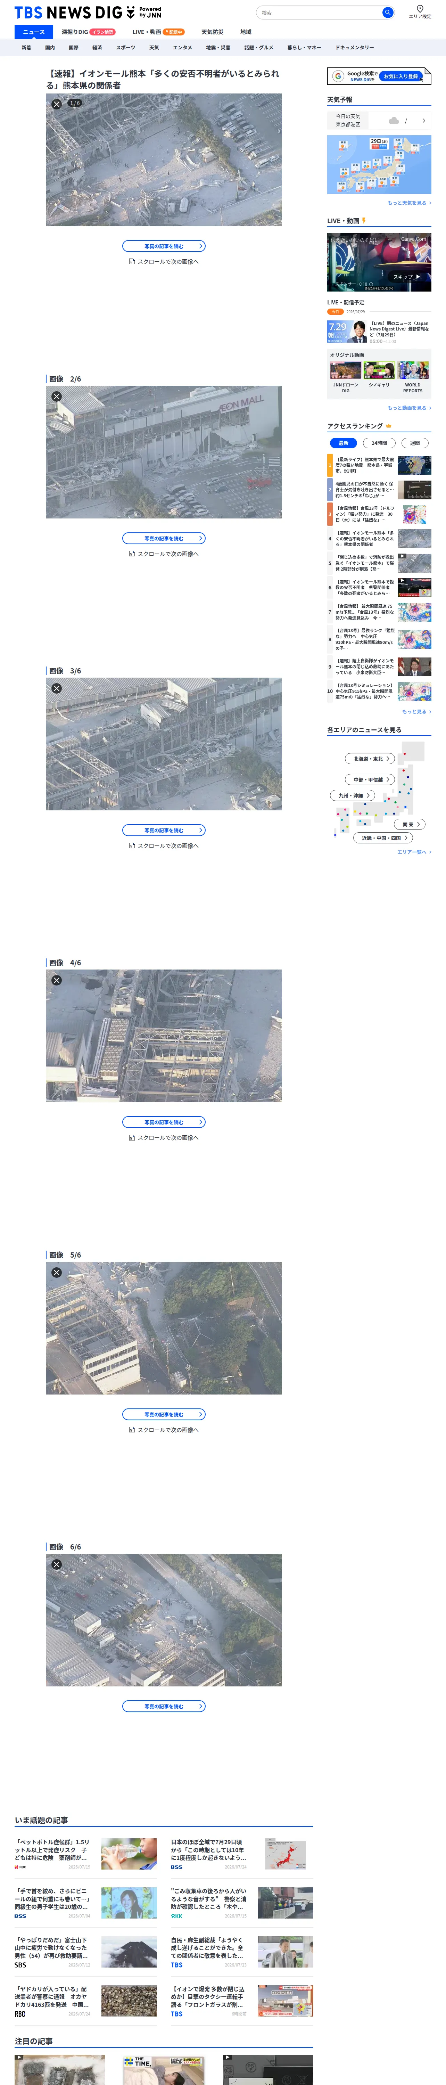Viewport: 446px width, 2085px height.
Task: Close 画像 4/6 with its X icon
Action: (x=57, y=980)
